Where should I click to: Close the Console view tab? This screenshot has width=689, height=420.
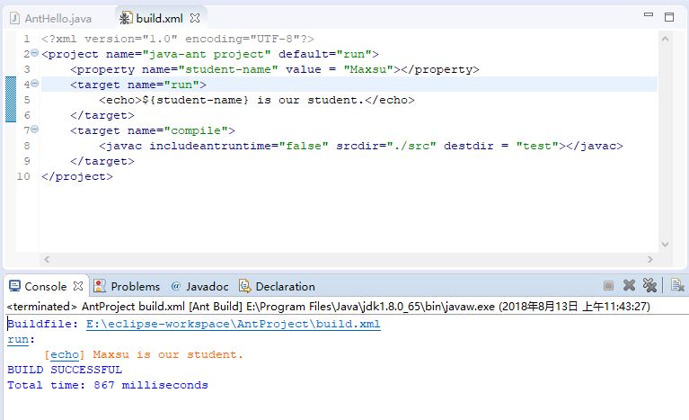click(78, 286)
